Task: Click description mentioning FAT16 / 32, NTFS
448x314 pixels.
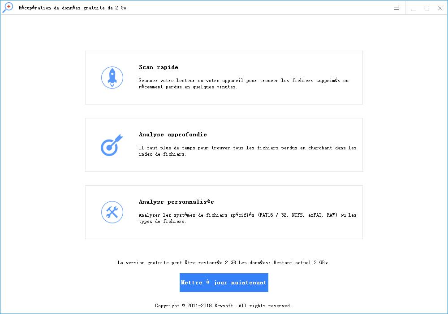Action: tap(248, 218)
